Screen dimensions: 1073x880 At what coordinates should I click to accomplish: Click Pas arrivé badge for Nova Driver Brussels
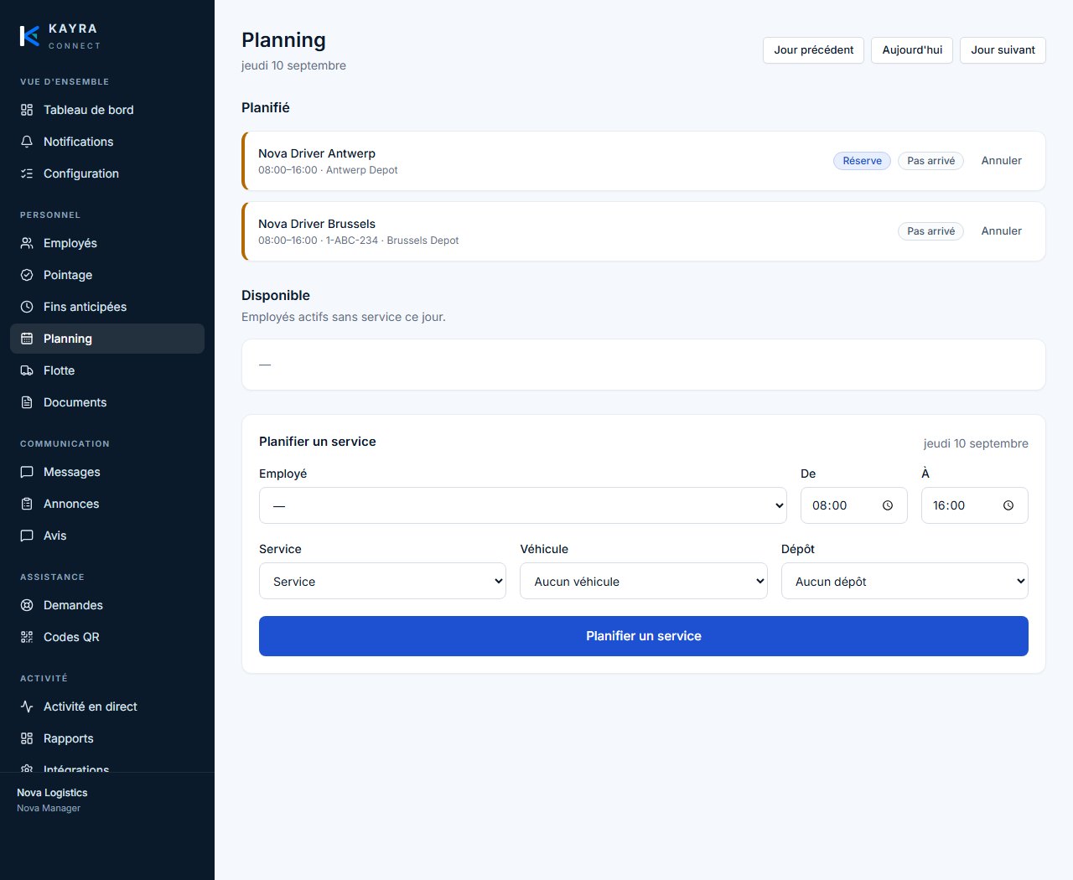pos(930,231)
